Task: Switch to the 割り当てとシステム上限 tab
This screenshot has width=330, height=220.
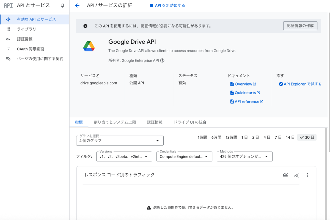Action: 115,122
